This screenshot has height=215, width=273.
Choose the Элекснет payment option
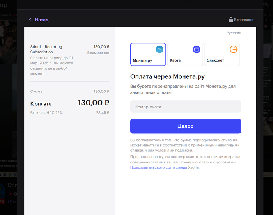pos(222,55)
